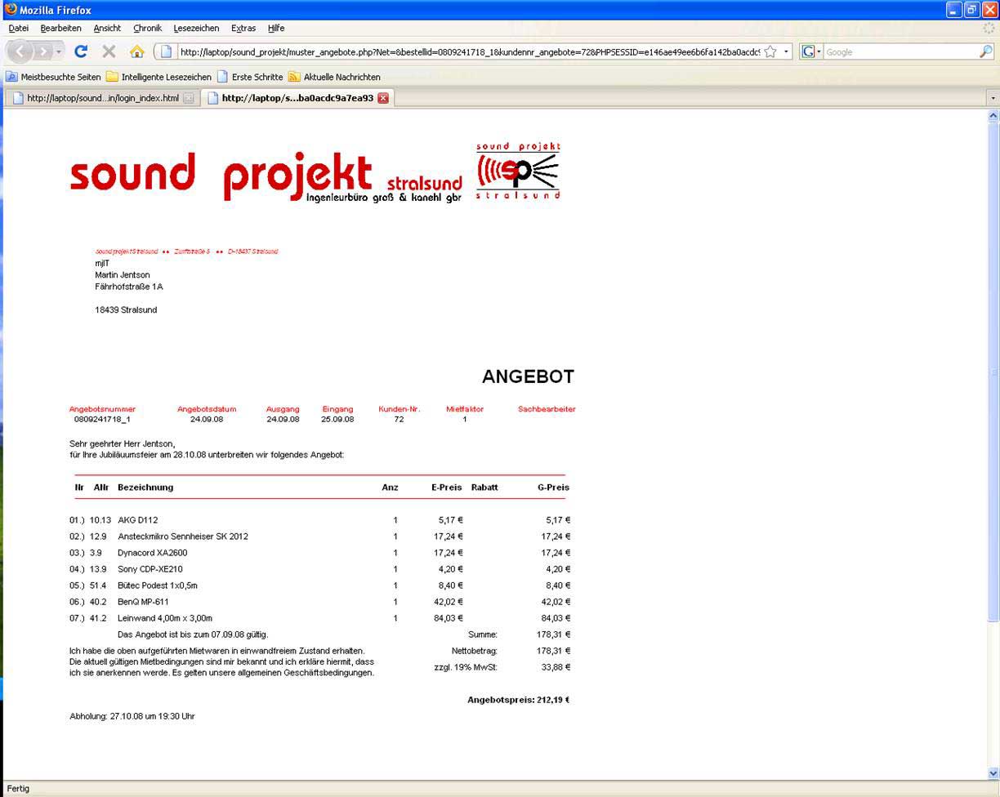Image resolution: width=1000 pixels, height=797 pixels.
Task: Open the Extras menu
Action: [243, 28]
